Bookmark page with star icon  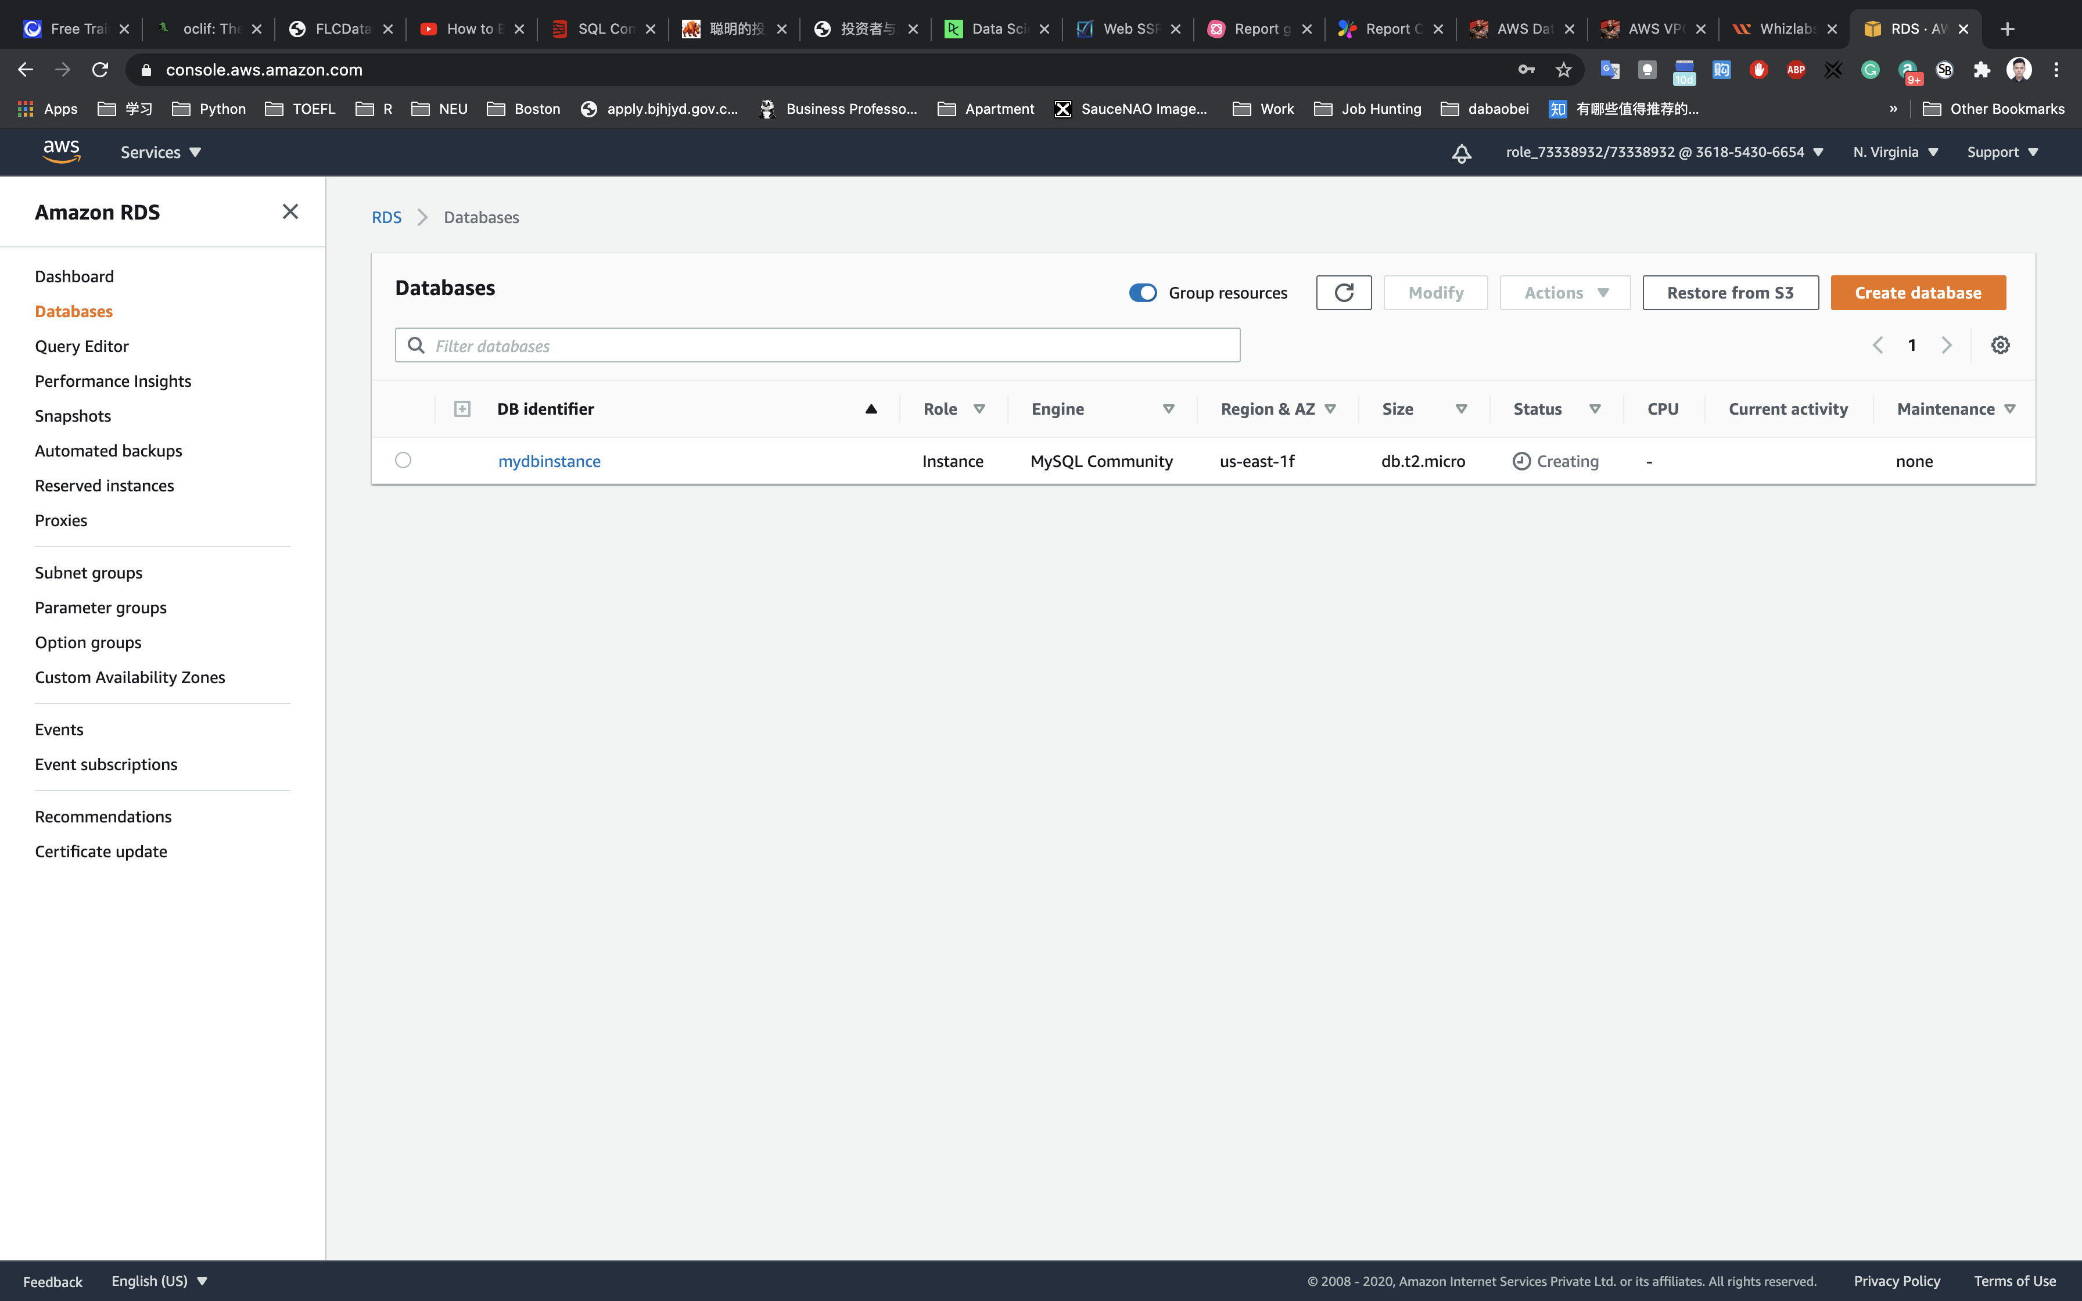tap(1563, 70)
